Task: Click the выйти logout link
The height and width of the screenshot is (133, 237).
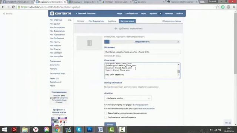Action: point(180,14)
